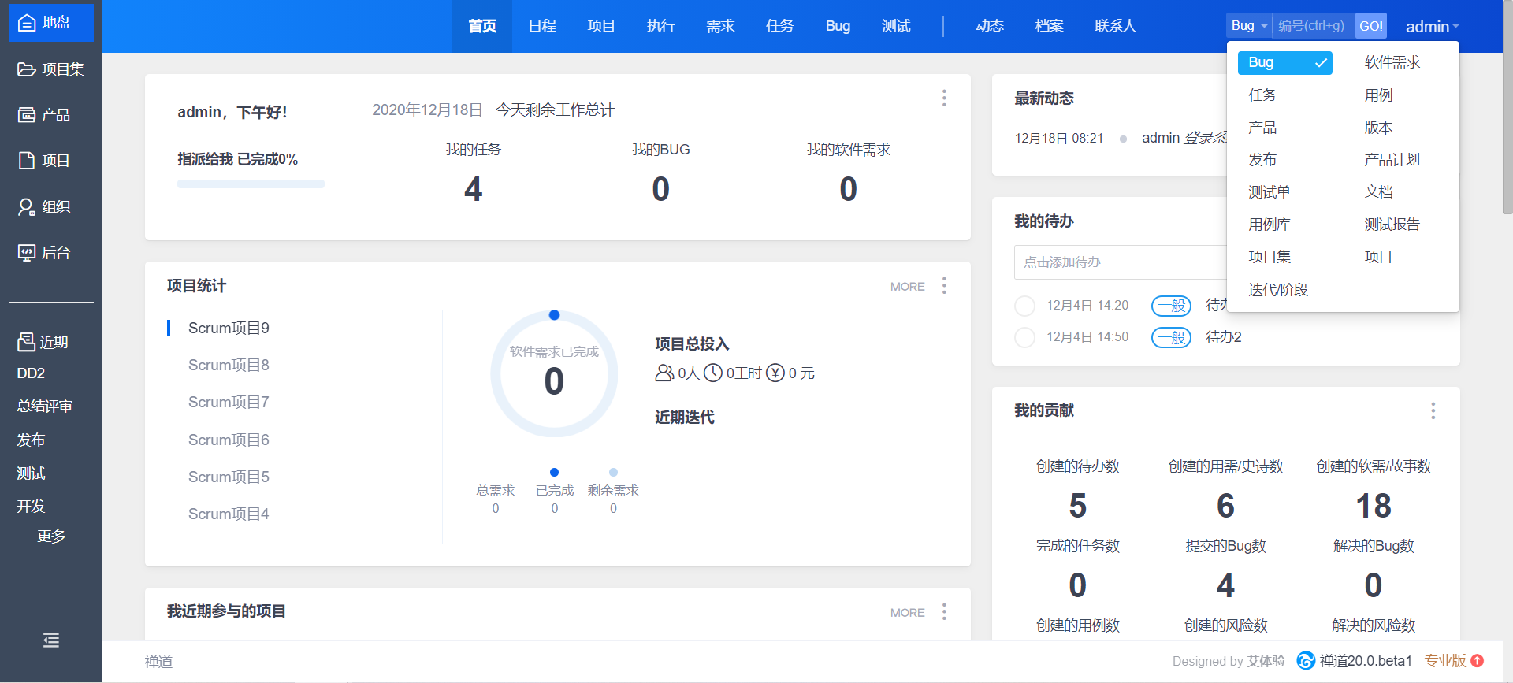The height and width of the screenshot is (683, 1513).
Task: Open options menu for 项目统计 block
Action: [944, 285]
